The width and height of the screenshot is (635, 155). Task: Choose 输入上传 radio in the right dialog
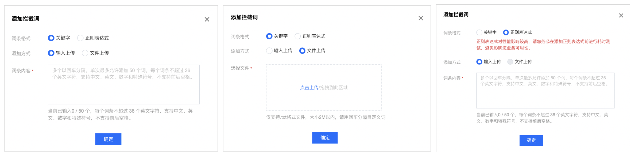point(479,62)
